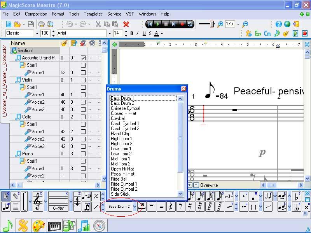Start playback with the green play button
Image resolution: width=311 pixels, height=233 pixels.
pyautogui.click(x=158, y=24)
